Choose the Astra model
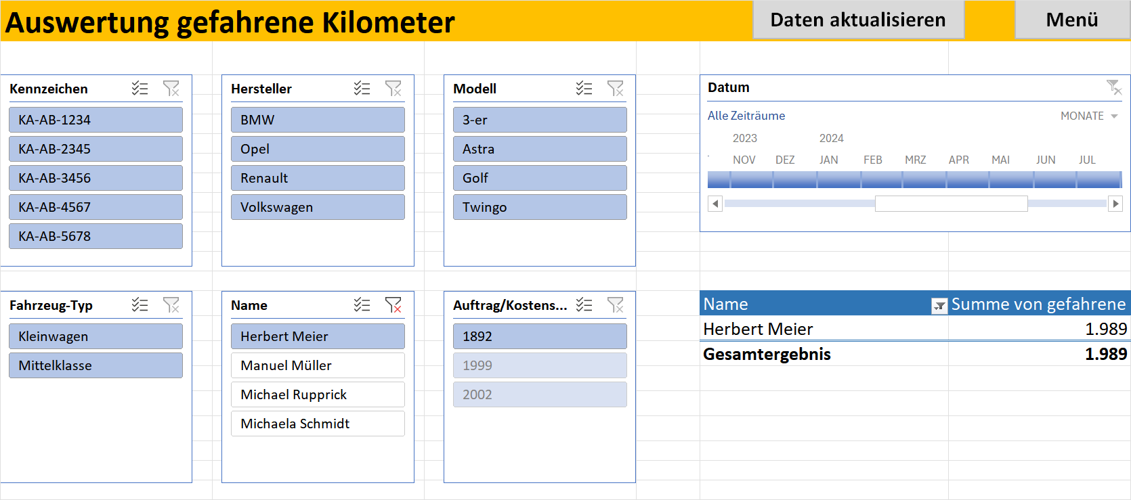This screenshot has width=1131, height=500. click(540, 149)
